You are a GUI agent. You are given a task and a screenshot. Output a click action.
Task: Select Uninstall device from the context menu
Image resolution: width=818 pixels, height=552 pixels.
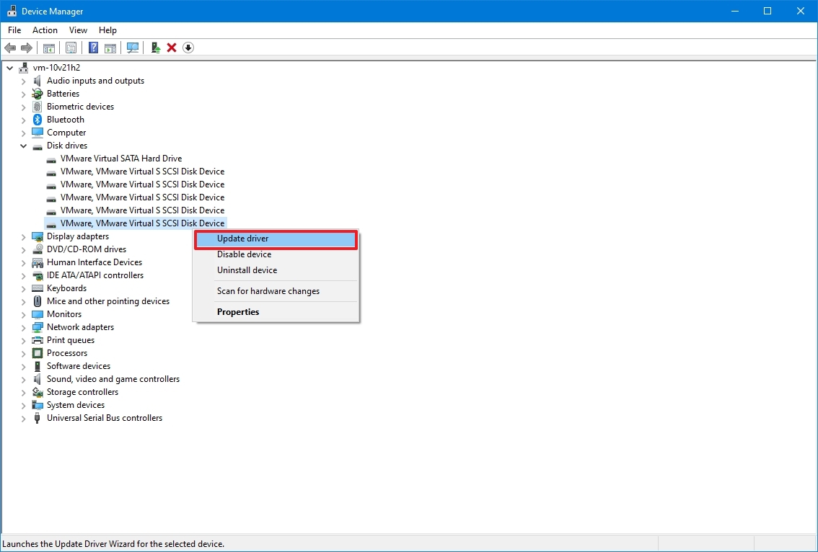(247, 270)
